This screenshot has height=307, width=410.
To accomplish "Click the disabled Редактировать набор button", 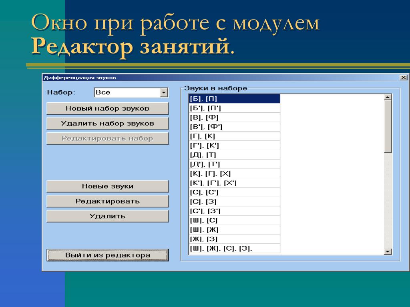I will click(107, 138).
